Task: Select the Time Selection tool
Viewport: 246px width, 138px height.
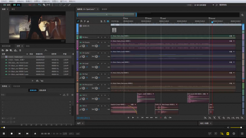Action: [52, 5]
